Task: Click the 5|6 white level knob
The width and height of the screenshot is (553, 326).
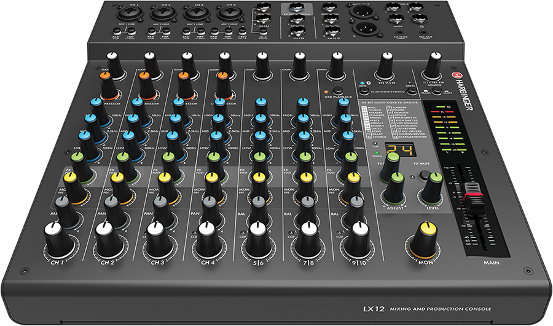Action: [259, 241]
